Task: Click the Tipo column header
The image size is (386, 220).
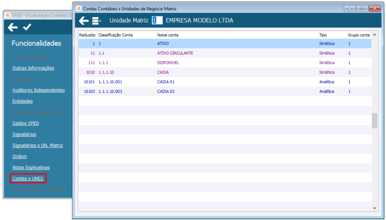Action: (333, 35)
